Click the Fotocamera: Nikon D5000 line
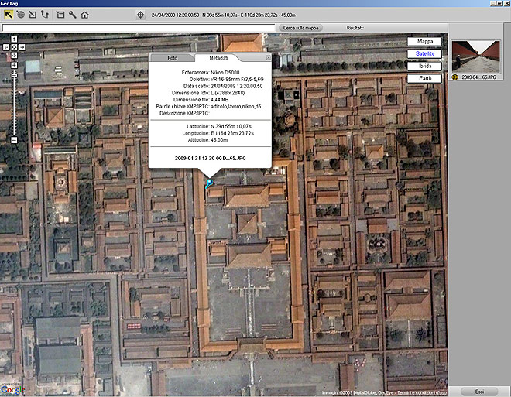This screenshot has height=397, width=511. point(210,73)
